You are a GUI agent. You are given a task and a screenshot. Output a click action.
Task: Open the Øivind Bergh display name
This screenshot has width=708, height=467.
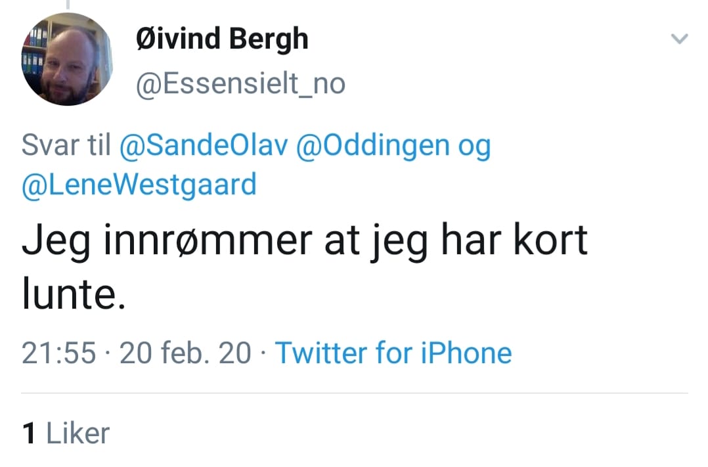tap(222, 39)
